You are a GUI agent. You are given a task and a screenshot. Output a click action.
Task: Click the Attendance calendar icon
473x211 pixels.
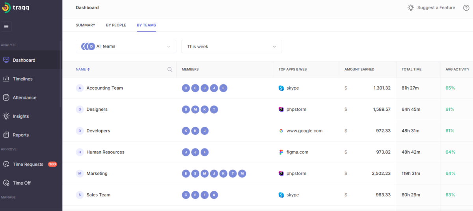click(x=6, y=97)
